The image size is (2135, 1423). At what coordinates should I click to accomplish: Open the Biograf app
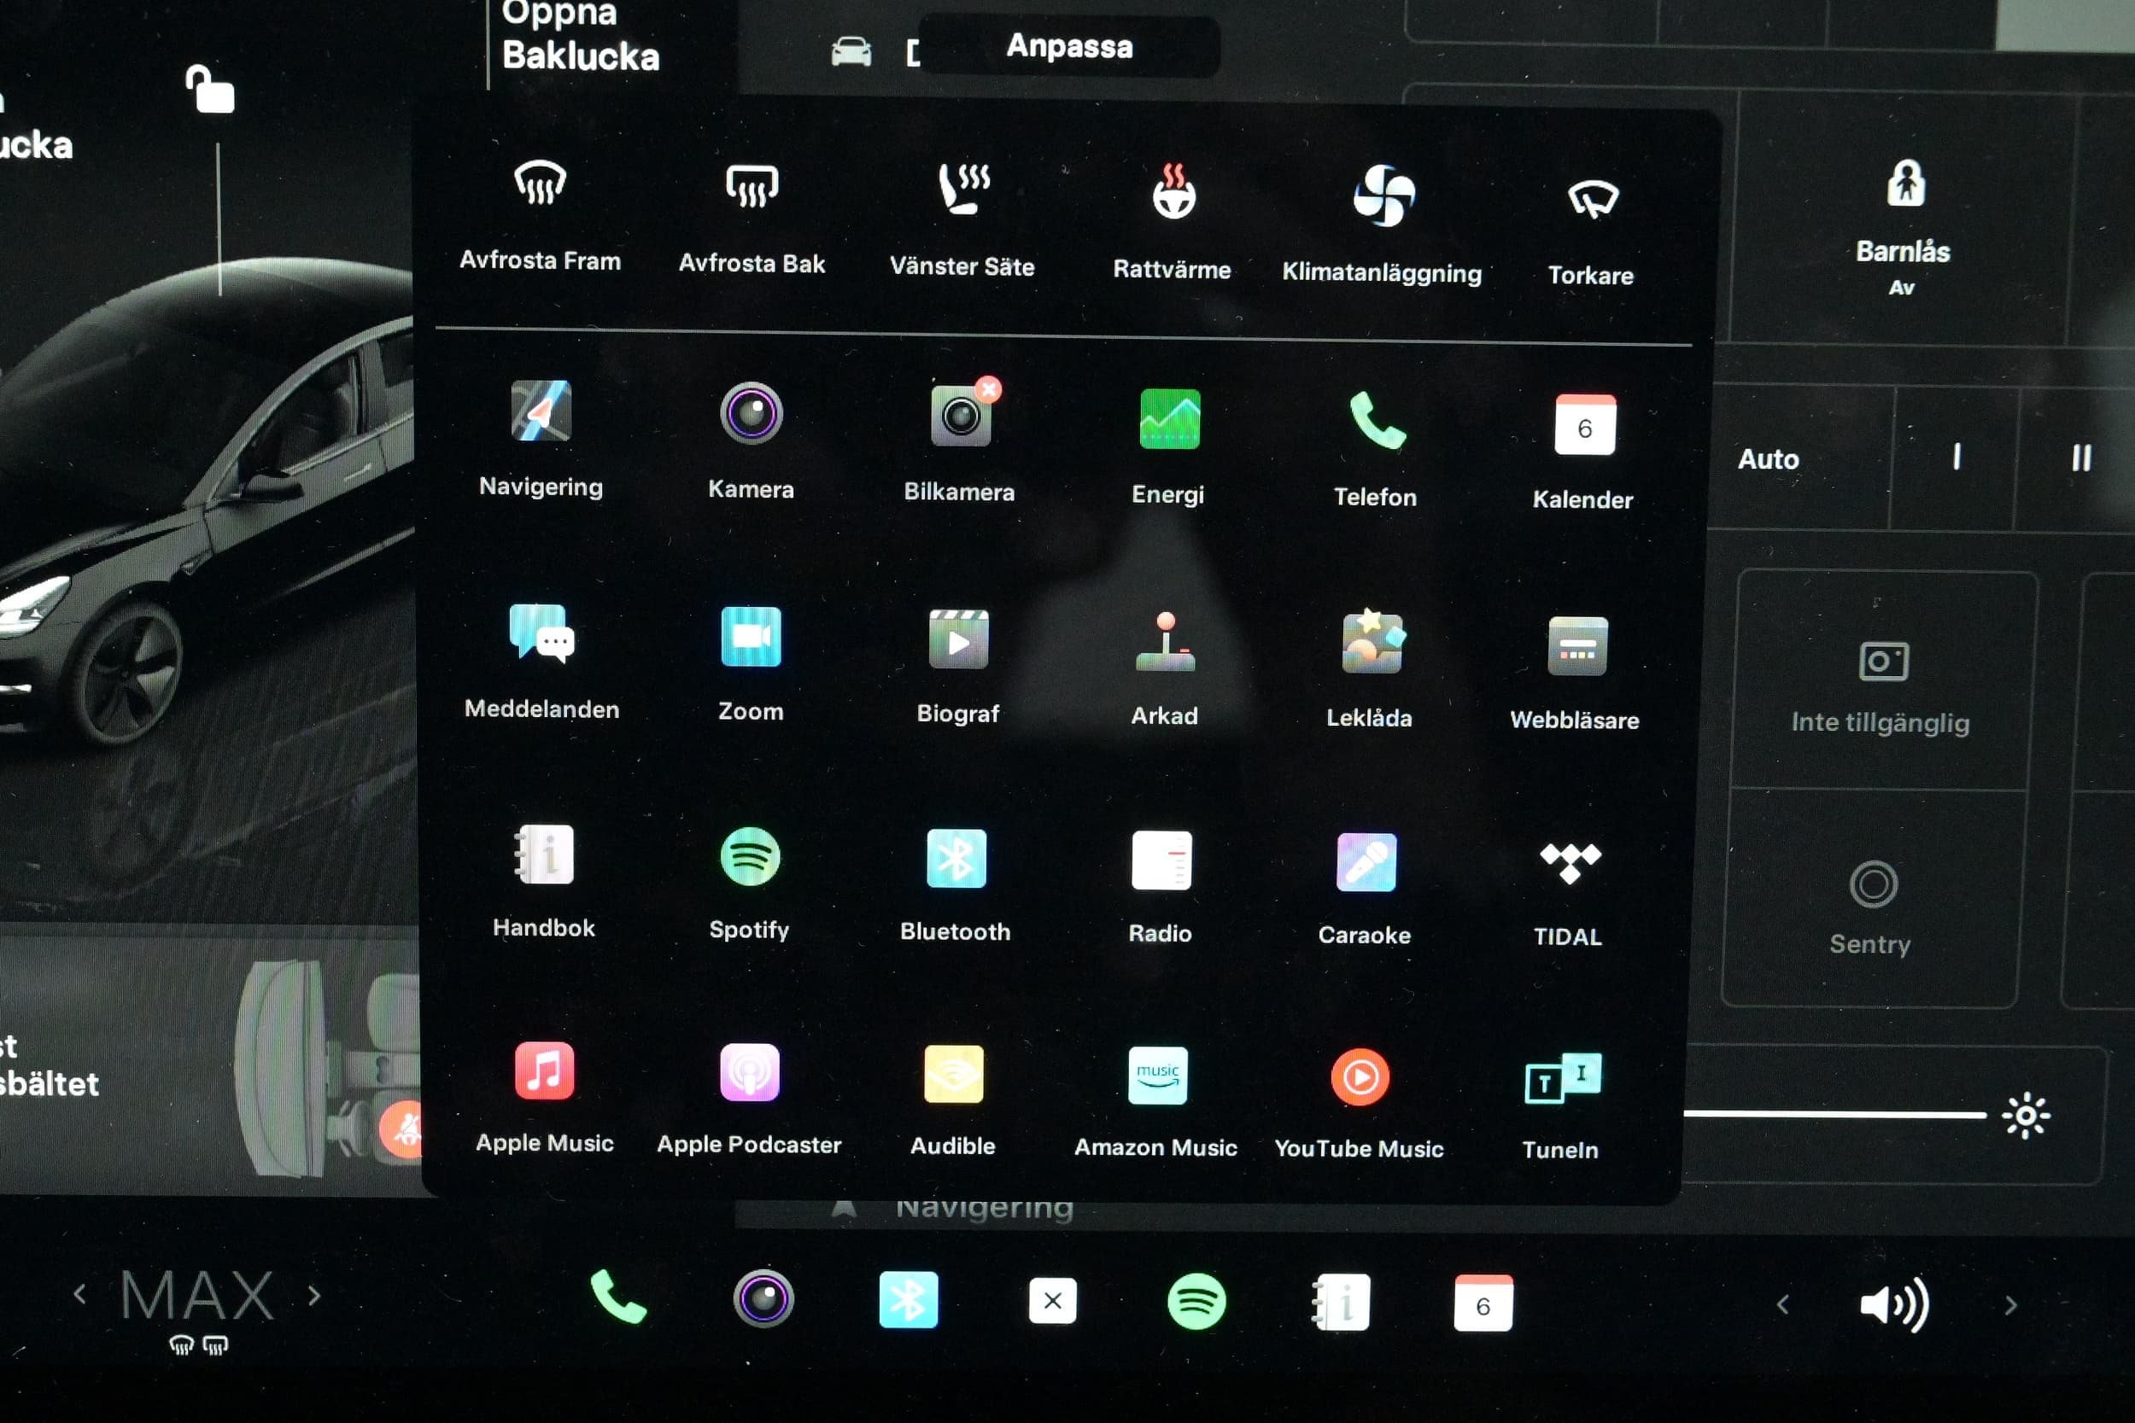point(957,666)
